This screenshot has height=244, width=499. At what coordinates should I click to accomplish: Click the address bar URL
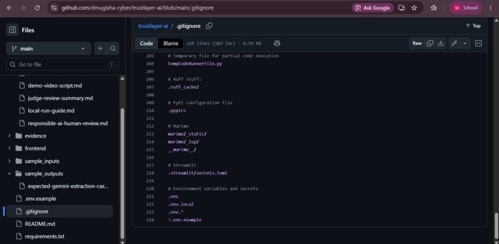pos(137,8)
